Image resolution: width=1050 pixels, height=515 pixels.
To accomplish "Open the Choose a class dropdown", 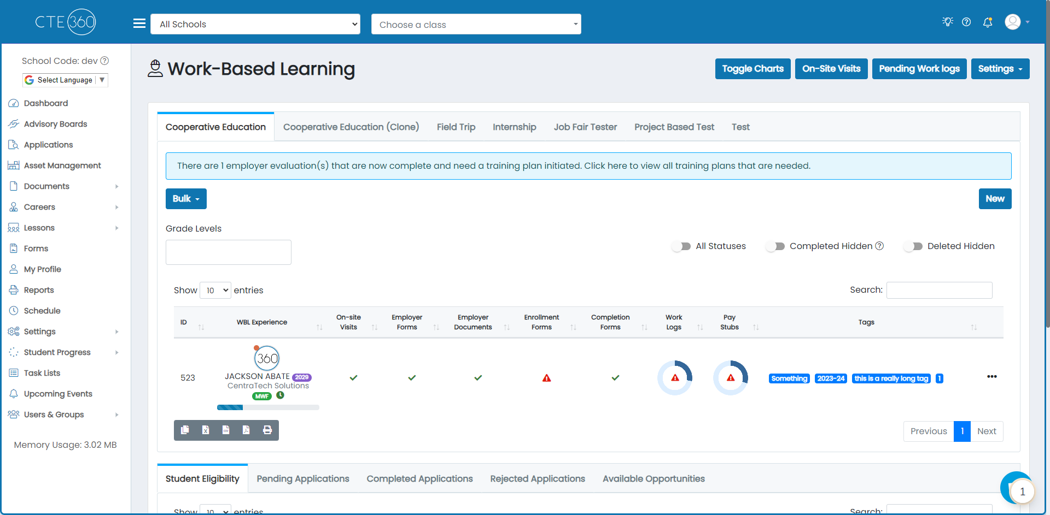I will 476,24.
